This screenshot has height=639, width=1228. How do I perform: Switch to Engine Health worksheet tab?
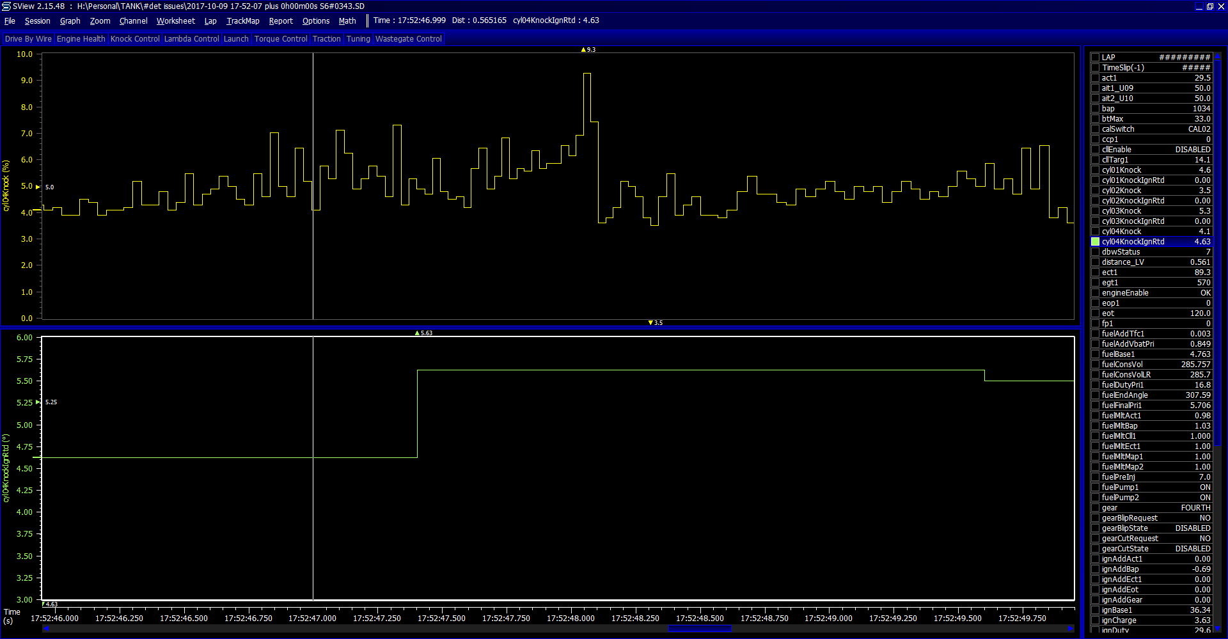click(x=81, y=39)
